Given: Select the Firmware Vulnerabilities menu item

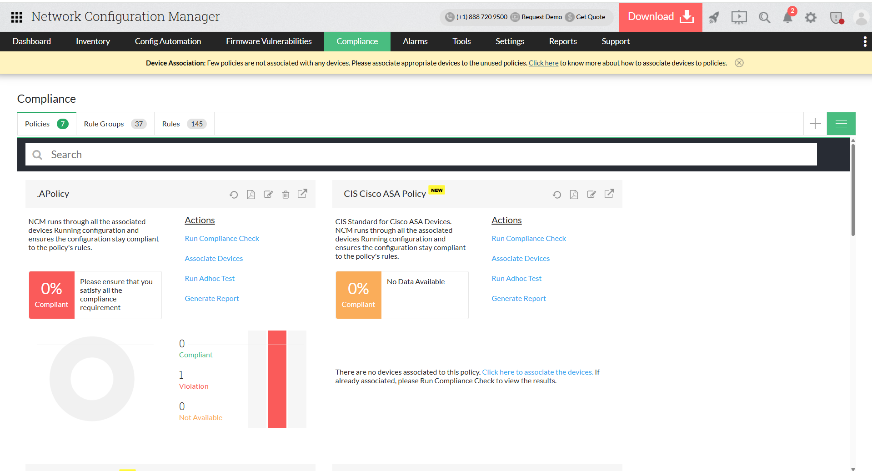Looking at the screenshot, I should pyautogui.click(x=269, y=41).
